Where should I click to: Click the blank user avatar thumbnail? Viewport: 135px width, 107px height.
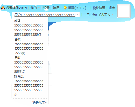click(124, 11)
